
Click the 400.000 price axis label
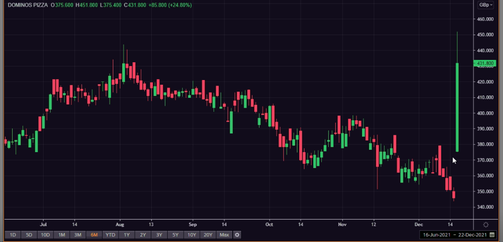pyautogui.click(x=485, y=113)
